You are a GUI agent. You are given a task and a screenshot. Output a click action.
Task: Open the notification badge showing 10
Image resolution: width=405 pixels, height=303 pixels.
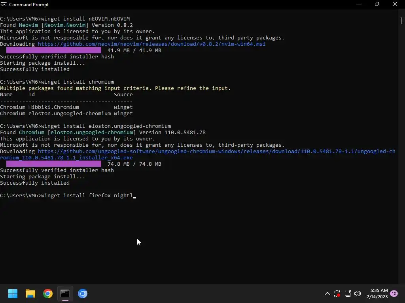(394, 294)
